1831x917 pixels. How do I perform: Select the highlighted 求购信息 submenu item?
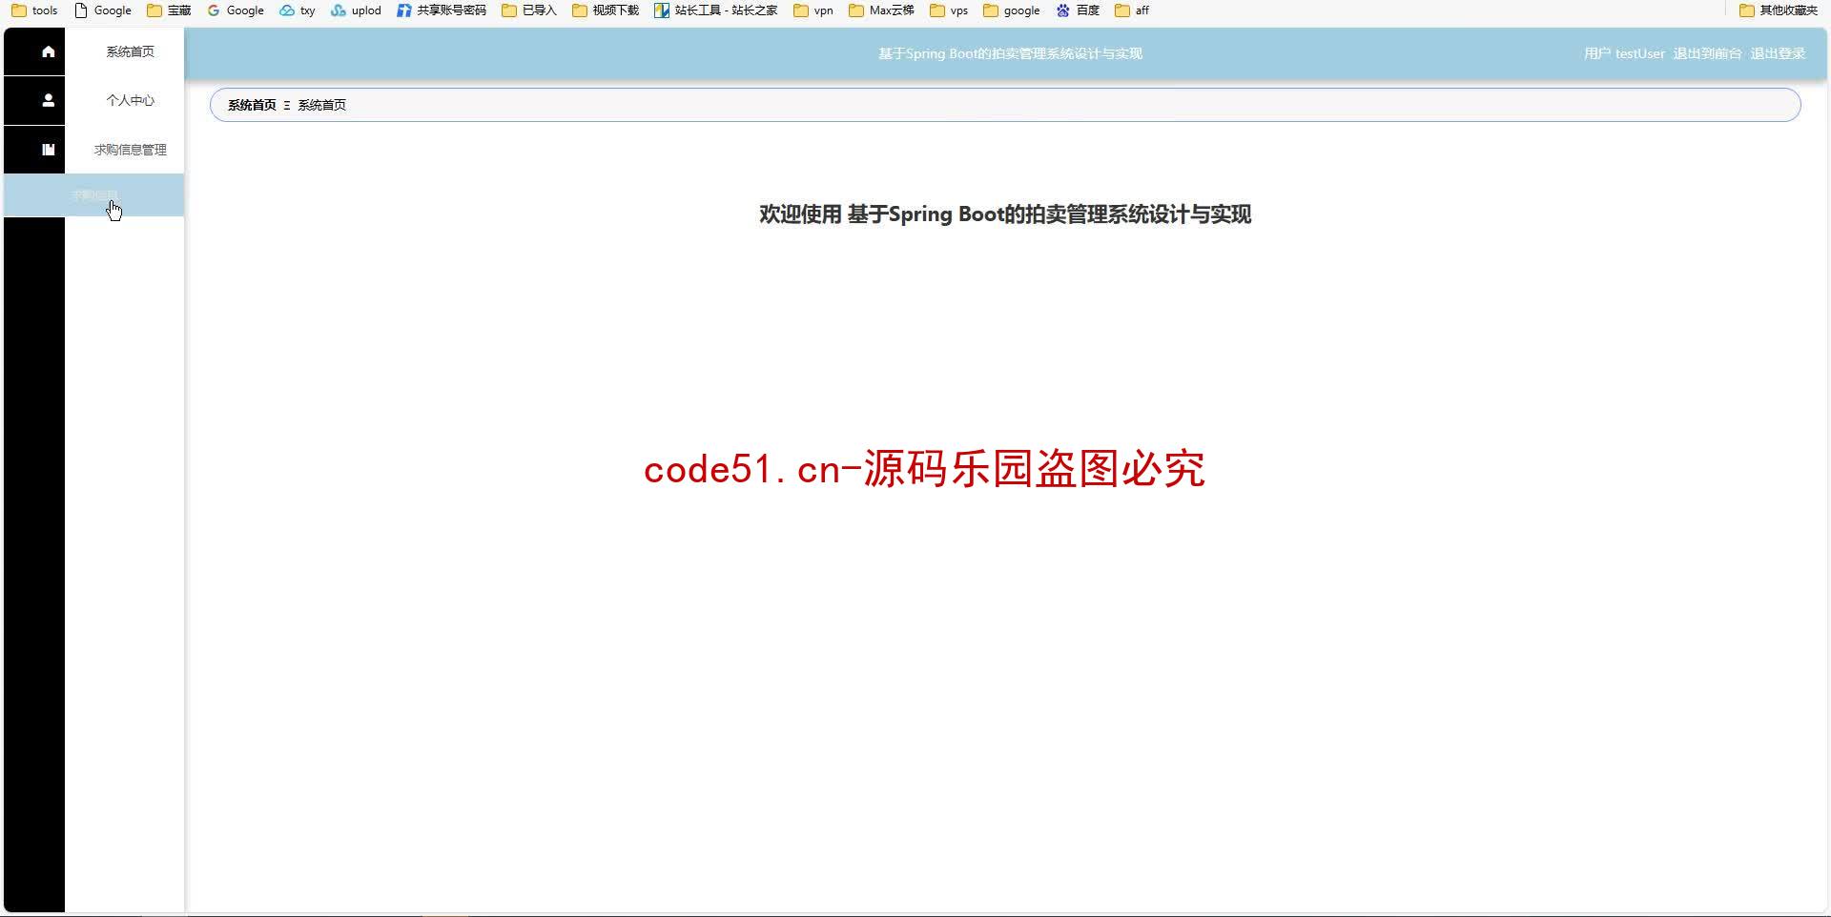point(94,195)
